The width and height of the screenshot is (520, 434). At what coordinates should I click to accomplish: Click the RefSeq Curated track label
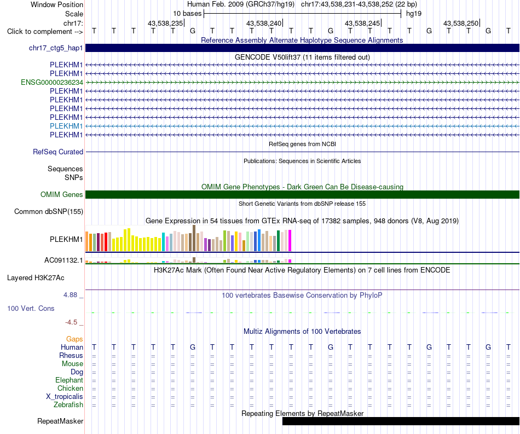click(x=58, y=152)
